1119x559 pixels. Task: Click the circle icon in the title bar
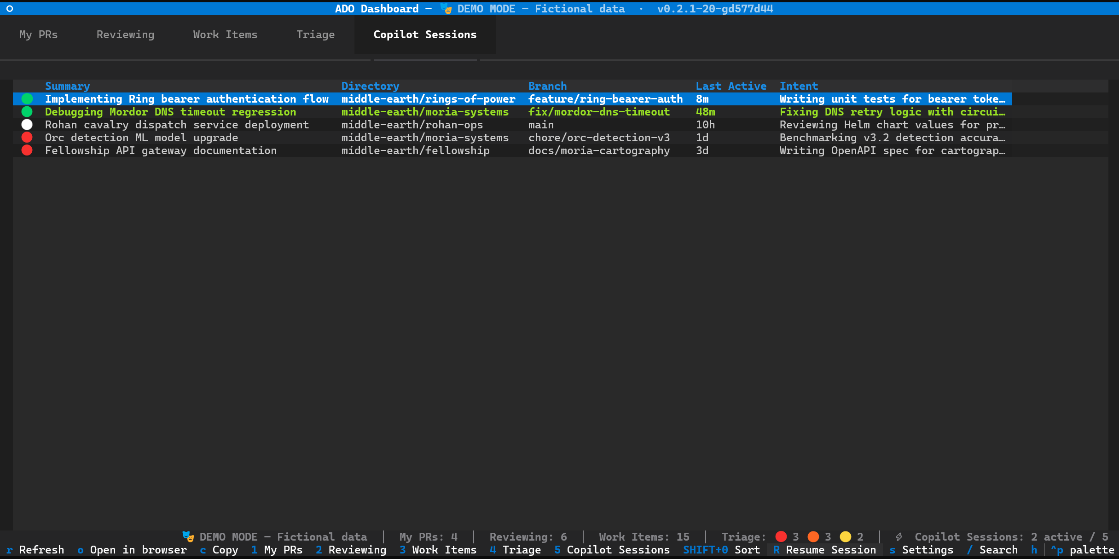pos(10,9)
